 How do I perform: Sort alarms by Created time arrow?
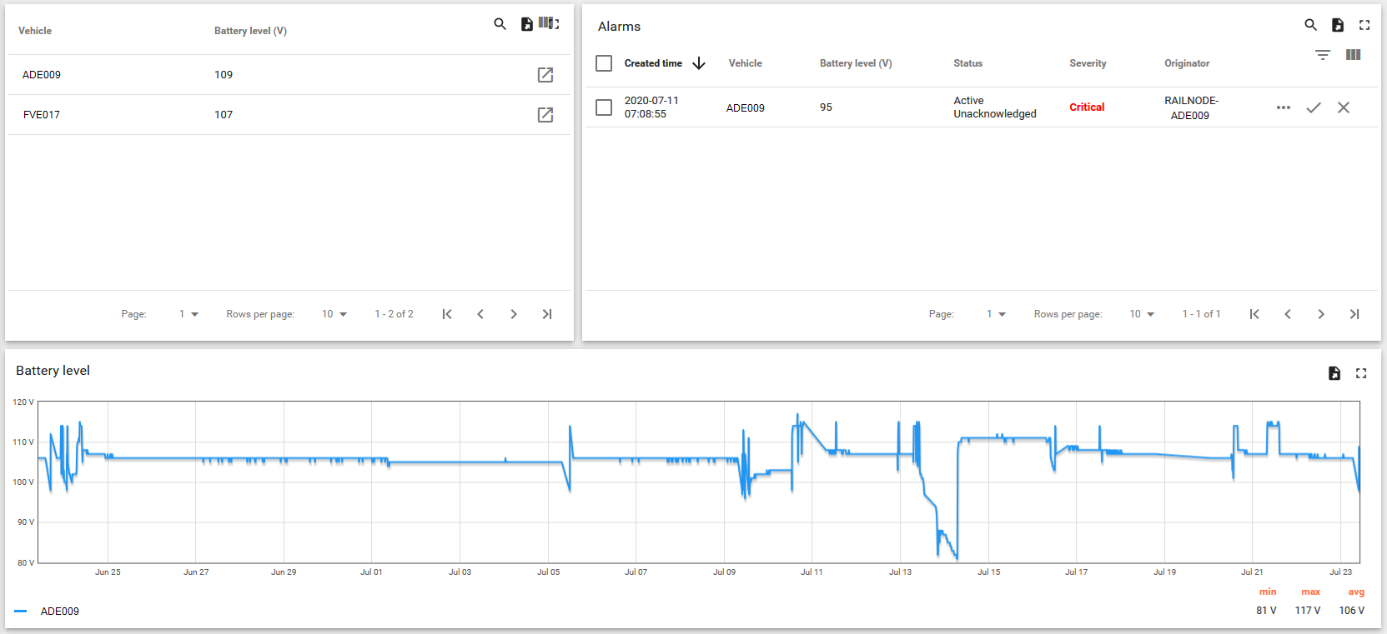(699, 63)
